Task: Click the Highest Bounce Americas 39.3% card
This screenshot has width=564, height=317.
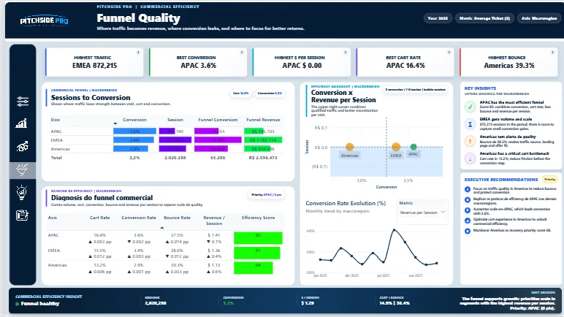Action: pos(509,62)
